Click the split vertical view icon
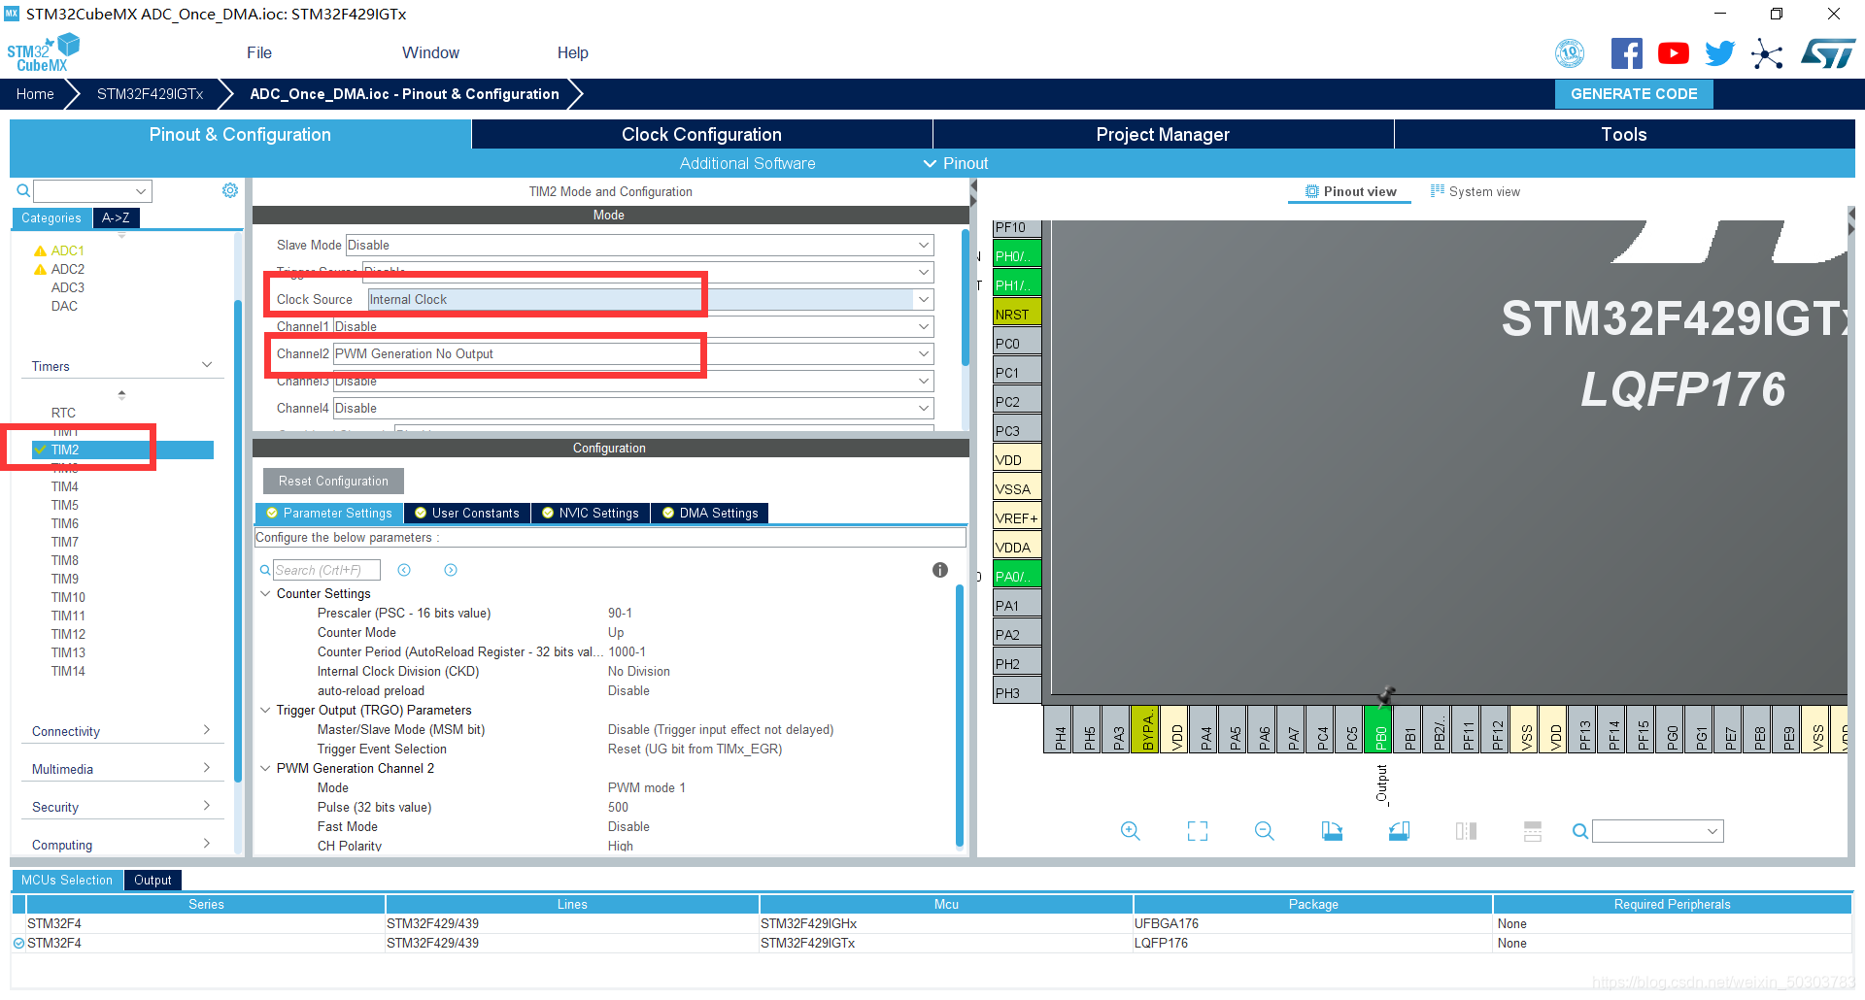 click(x=1466, y=831)
